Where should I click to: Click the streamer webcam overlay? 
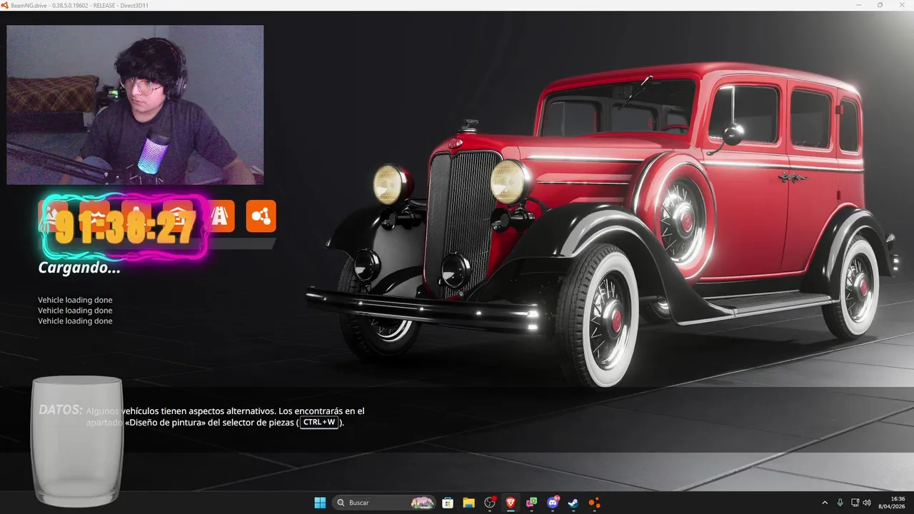pyautogui.click(x=135, y=105)
